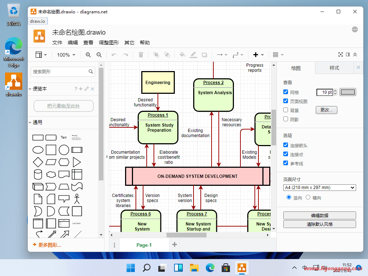Click the 清除默认风格 button
Image resolution: width=368 pixels, height=276 pixels.
(x=319, y=224)
